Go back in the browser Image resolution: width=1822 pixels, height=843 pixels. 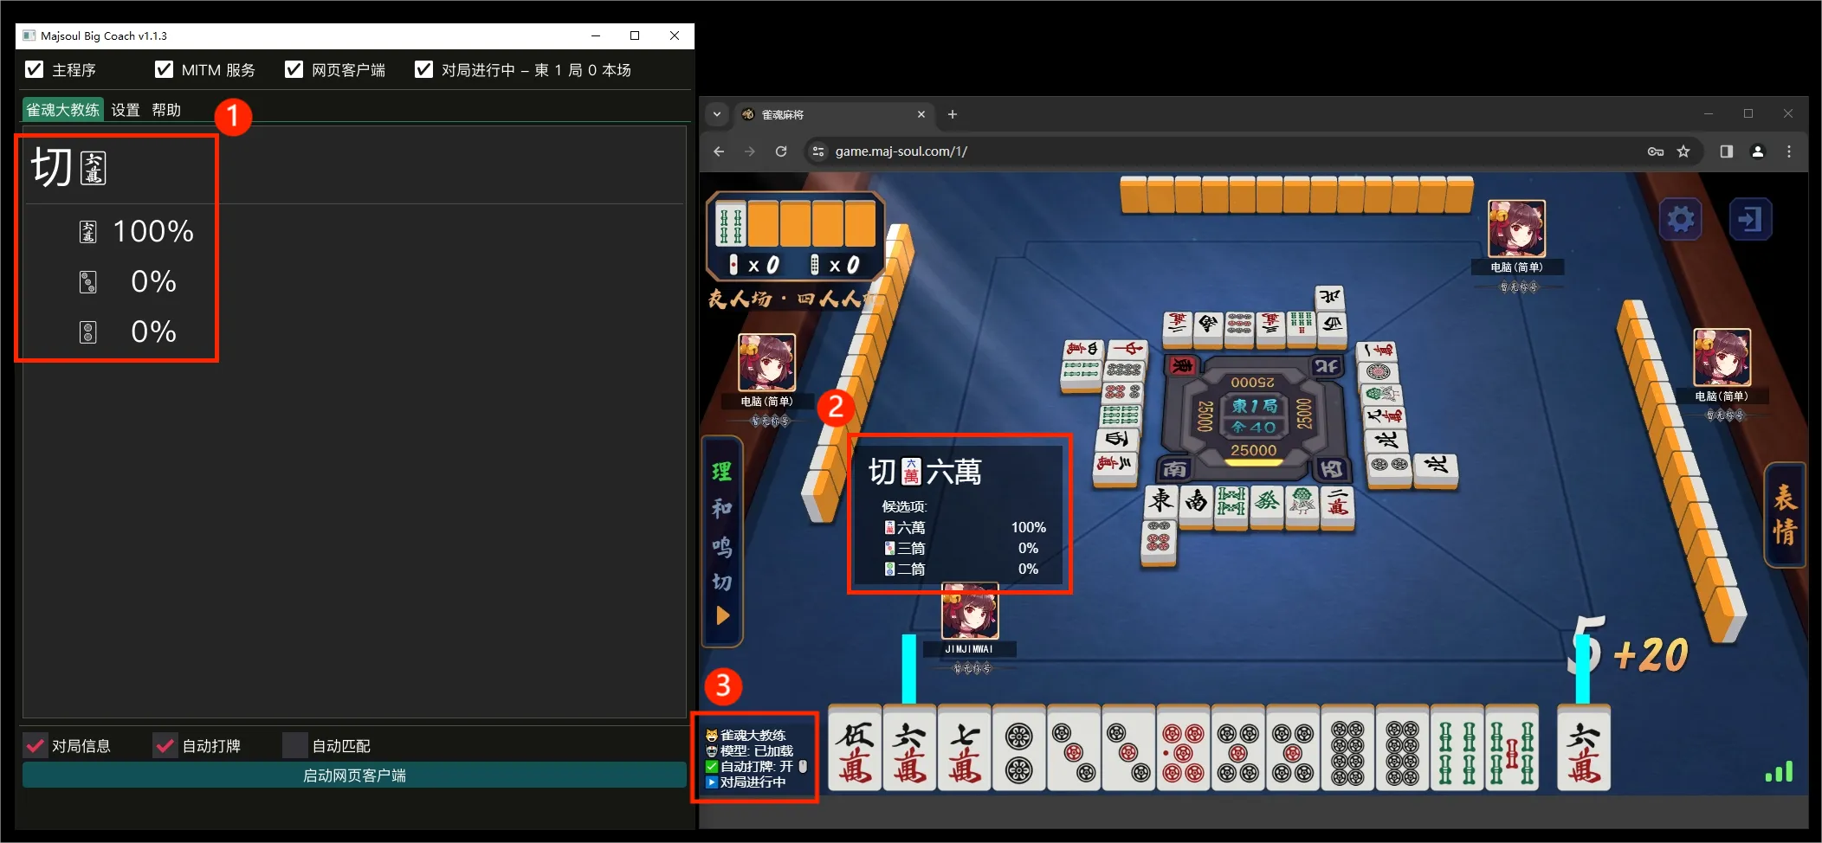[719, 151]
